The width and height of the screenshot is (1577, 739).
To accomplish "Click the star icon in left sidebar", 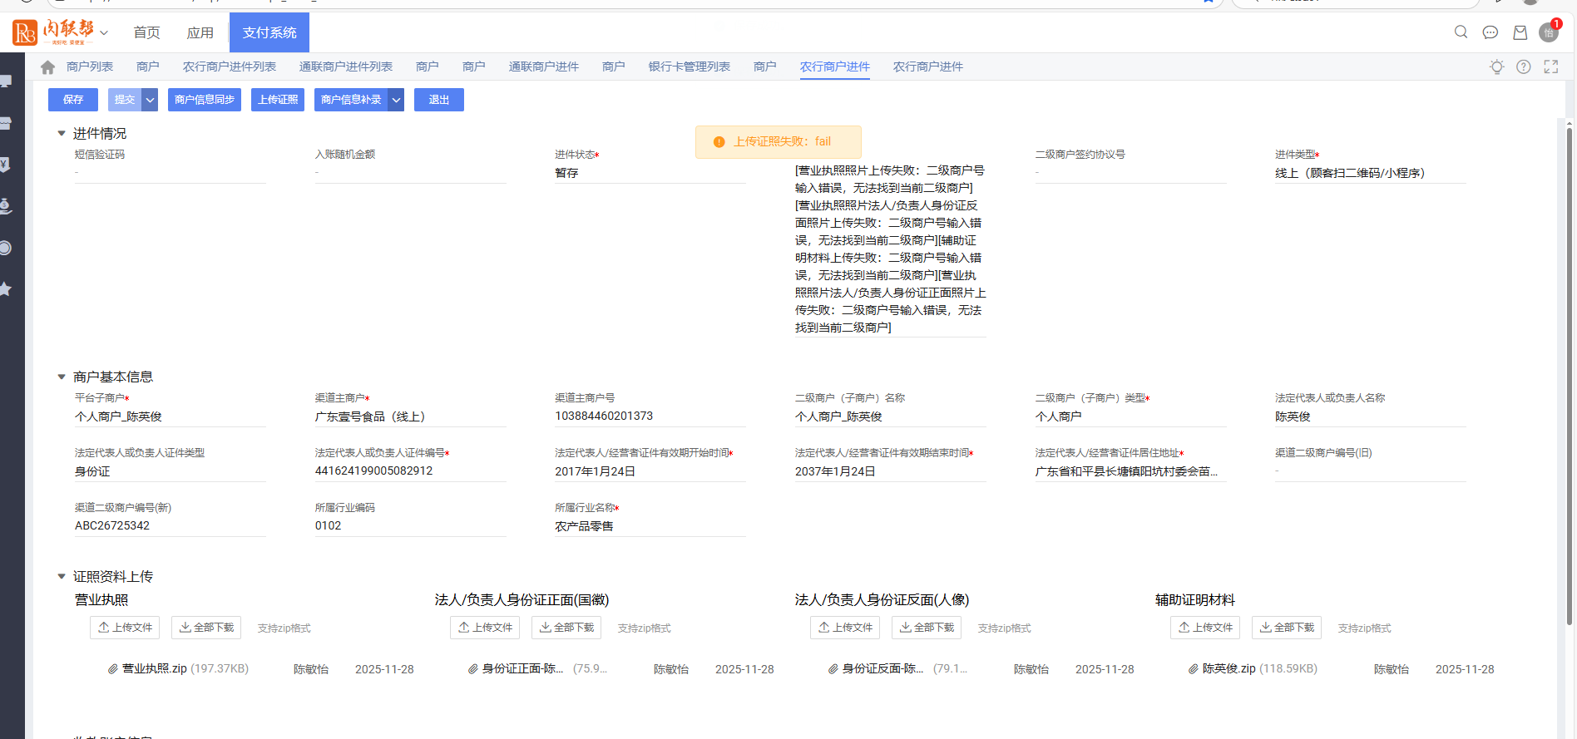I will 5,289.
